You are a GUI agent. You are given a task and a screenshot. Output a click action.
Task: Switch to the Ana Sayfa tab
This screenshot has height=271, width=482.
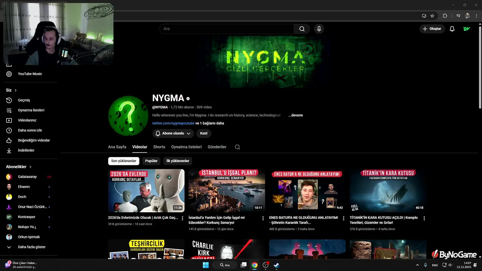tap(117, 147)
